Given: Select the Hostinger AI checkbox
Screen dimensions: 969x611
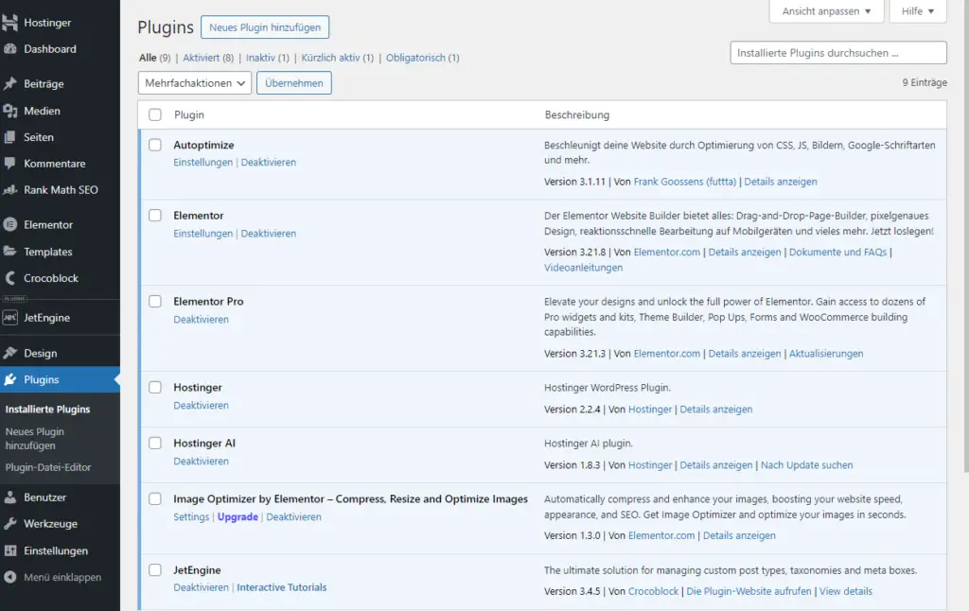Looking at the screenshot, I should click(x=155, y=444).
